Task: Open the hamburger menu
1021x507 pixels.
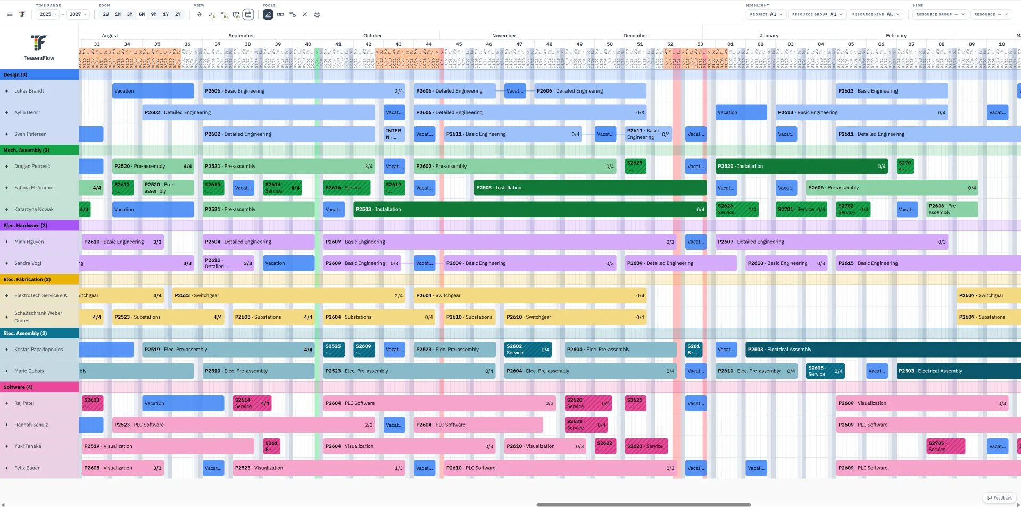Action: [10, 14]
